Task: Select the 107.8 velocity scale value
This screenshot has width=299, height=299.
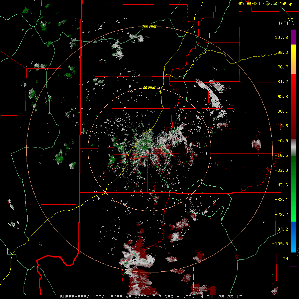Action: pos(281,37)
